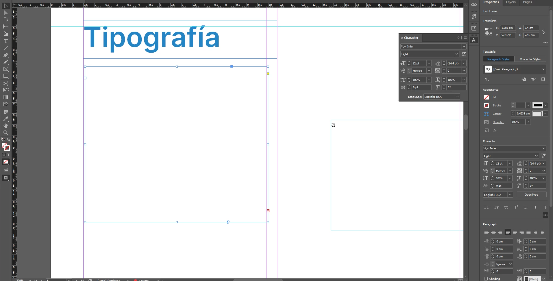This screenshot has width=553, height=281.
Task: Toggle Constrain Proportions link in Transform
Action: pos(543,32)
